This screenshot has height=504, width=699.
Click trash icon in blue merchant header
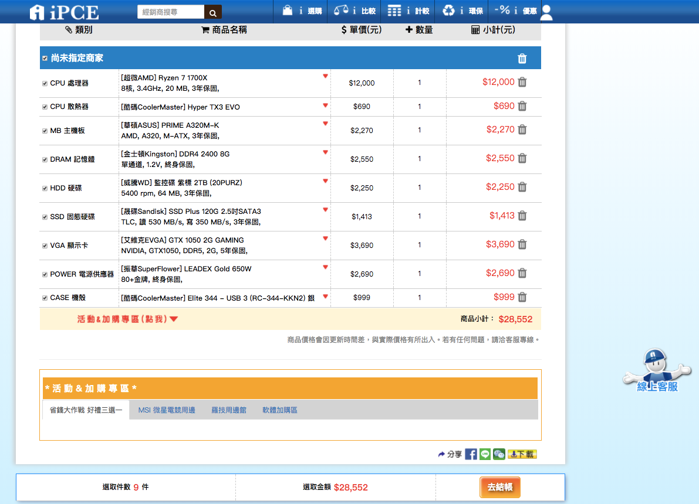pos(522,59)
